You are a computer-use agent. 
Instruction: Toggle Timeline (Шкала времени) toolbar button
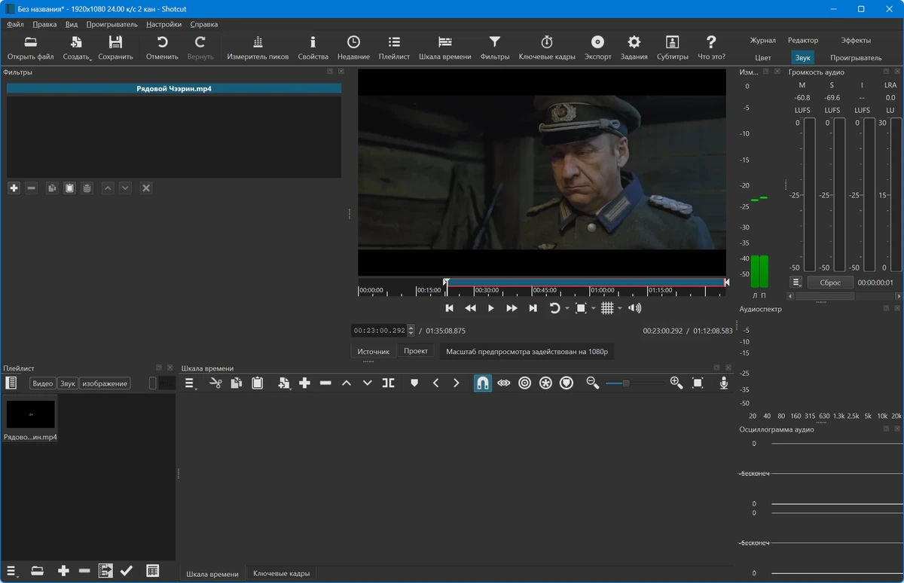(444, 47)
